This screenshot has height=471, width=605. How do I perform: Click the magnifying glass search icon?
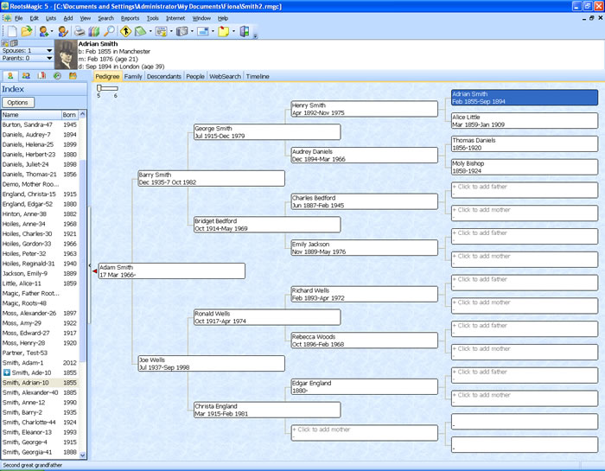[x=109, y=31]
